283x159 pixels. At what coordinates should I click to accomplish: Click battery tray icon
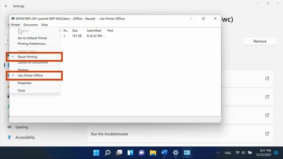point(250,153)
